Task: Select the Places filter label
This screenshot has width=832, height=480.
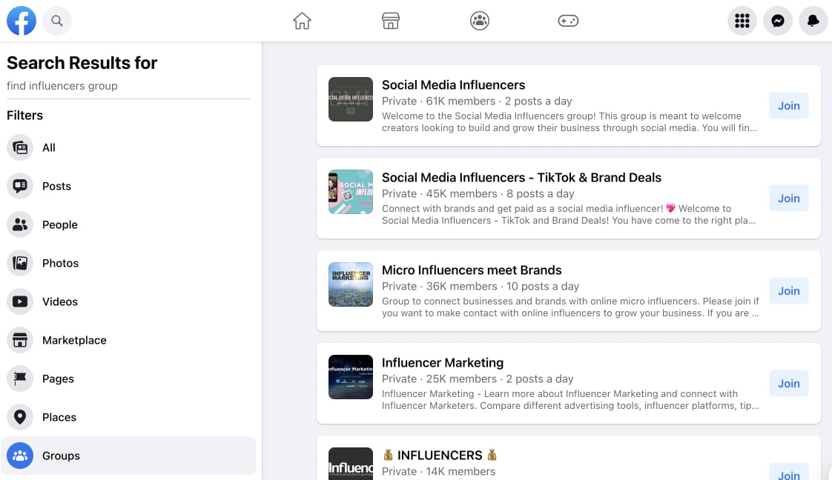Action: [x=59, y=418]
